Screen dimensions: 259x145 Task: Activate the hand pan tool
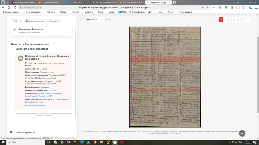coord(228,20)
